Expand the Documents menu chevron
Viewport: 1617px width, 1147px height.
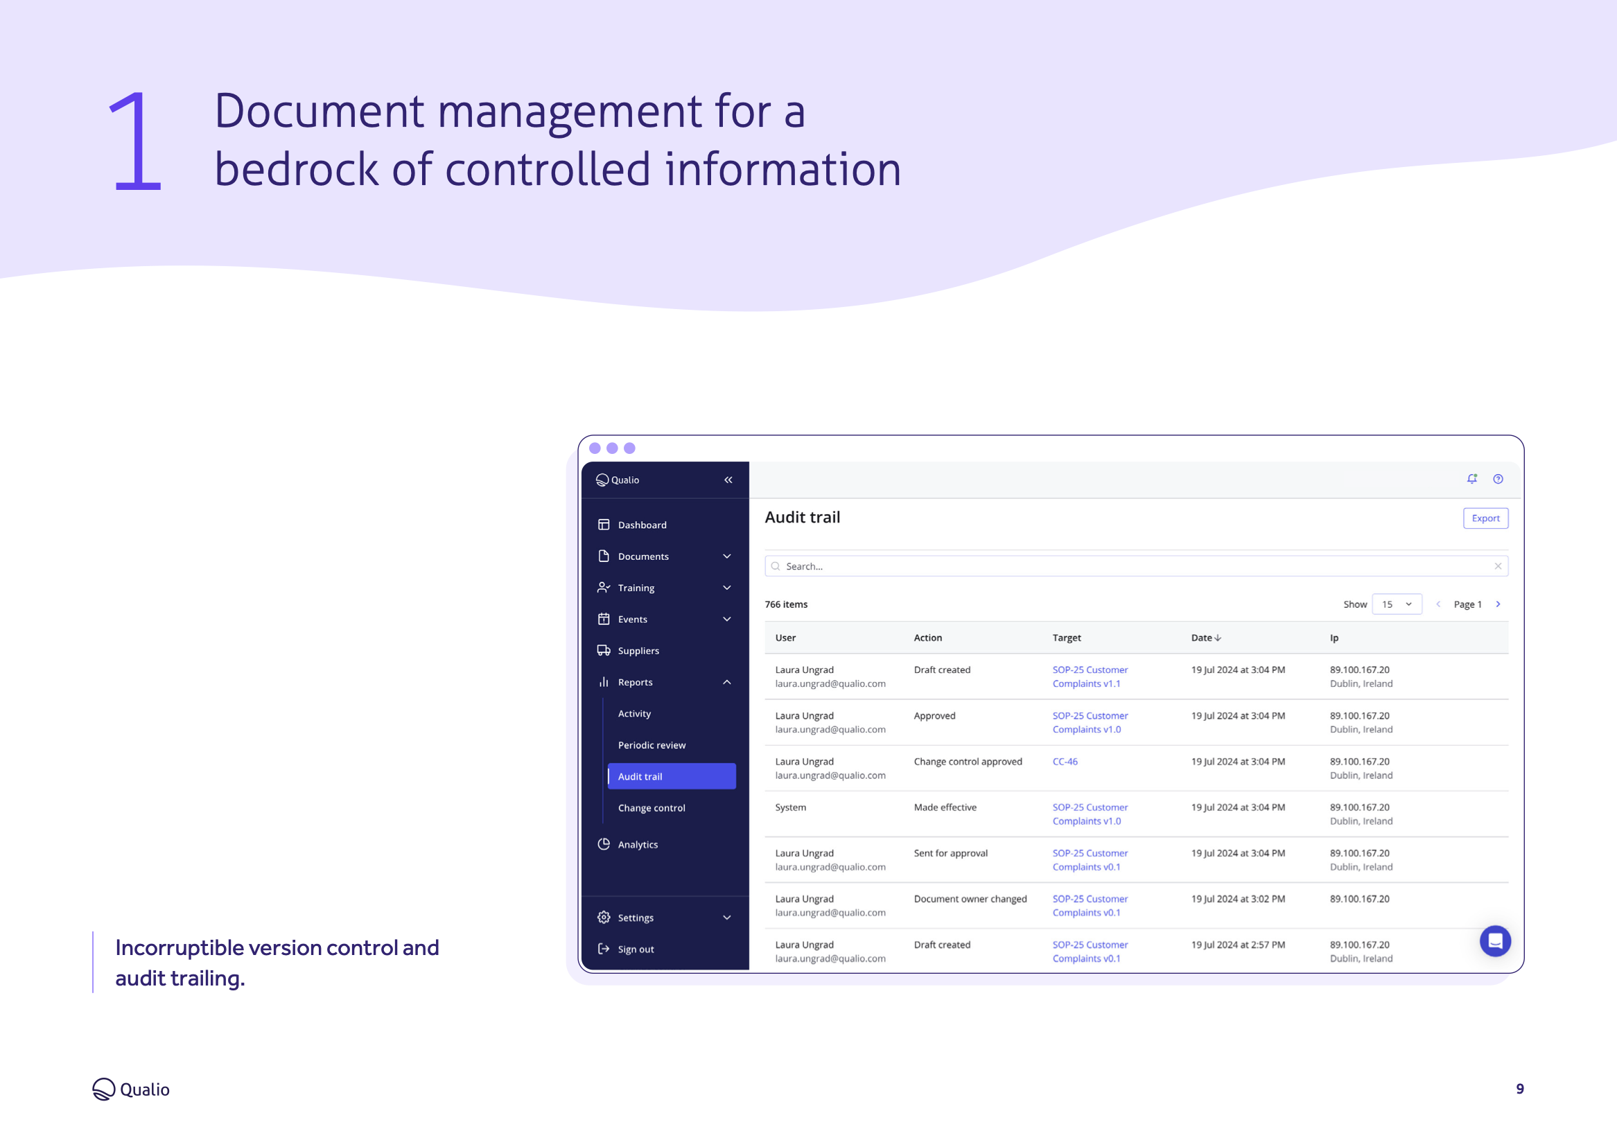pos(726,556)
